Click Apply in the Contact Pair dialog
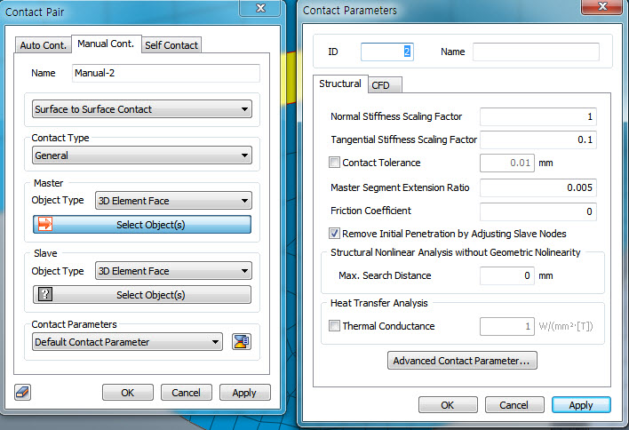The image size is (629, 430). pyautogui.click(x=244, y=393)
